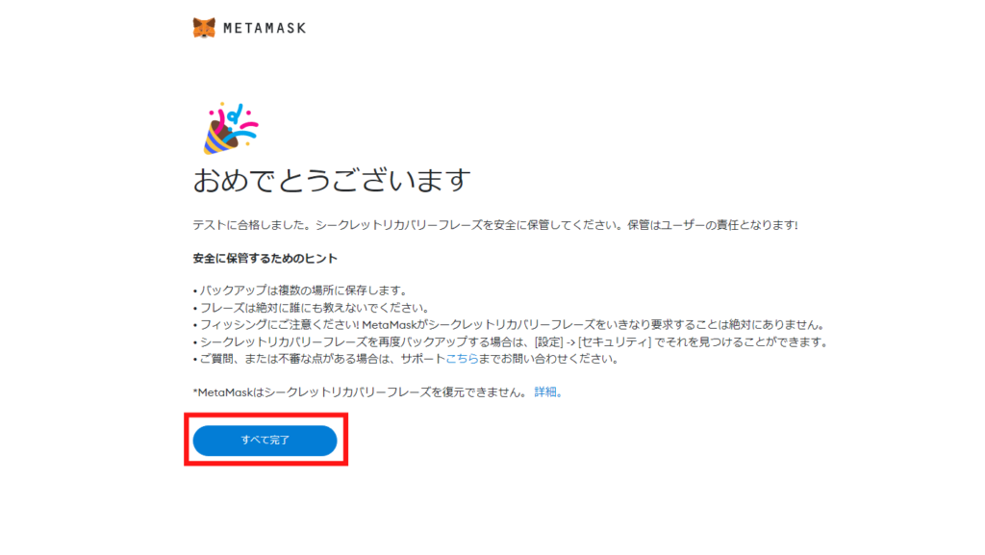Click the バックアップは複数の場所 bullet line
The image size is (985, 555).
tap(300, 290)
